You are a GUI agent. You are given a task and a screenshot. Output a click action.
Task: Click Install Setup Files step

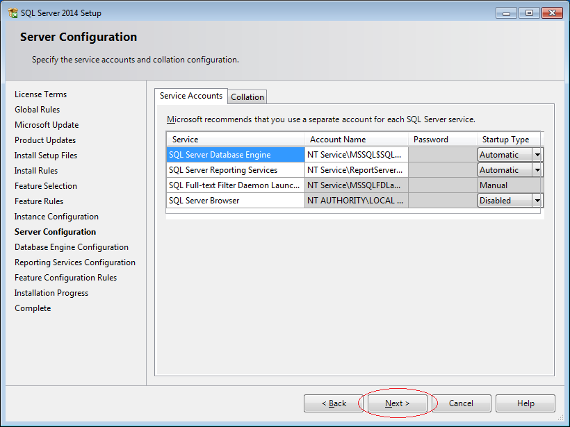[46, 156]
